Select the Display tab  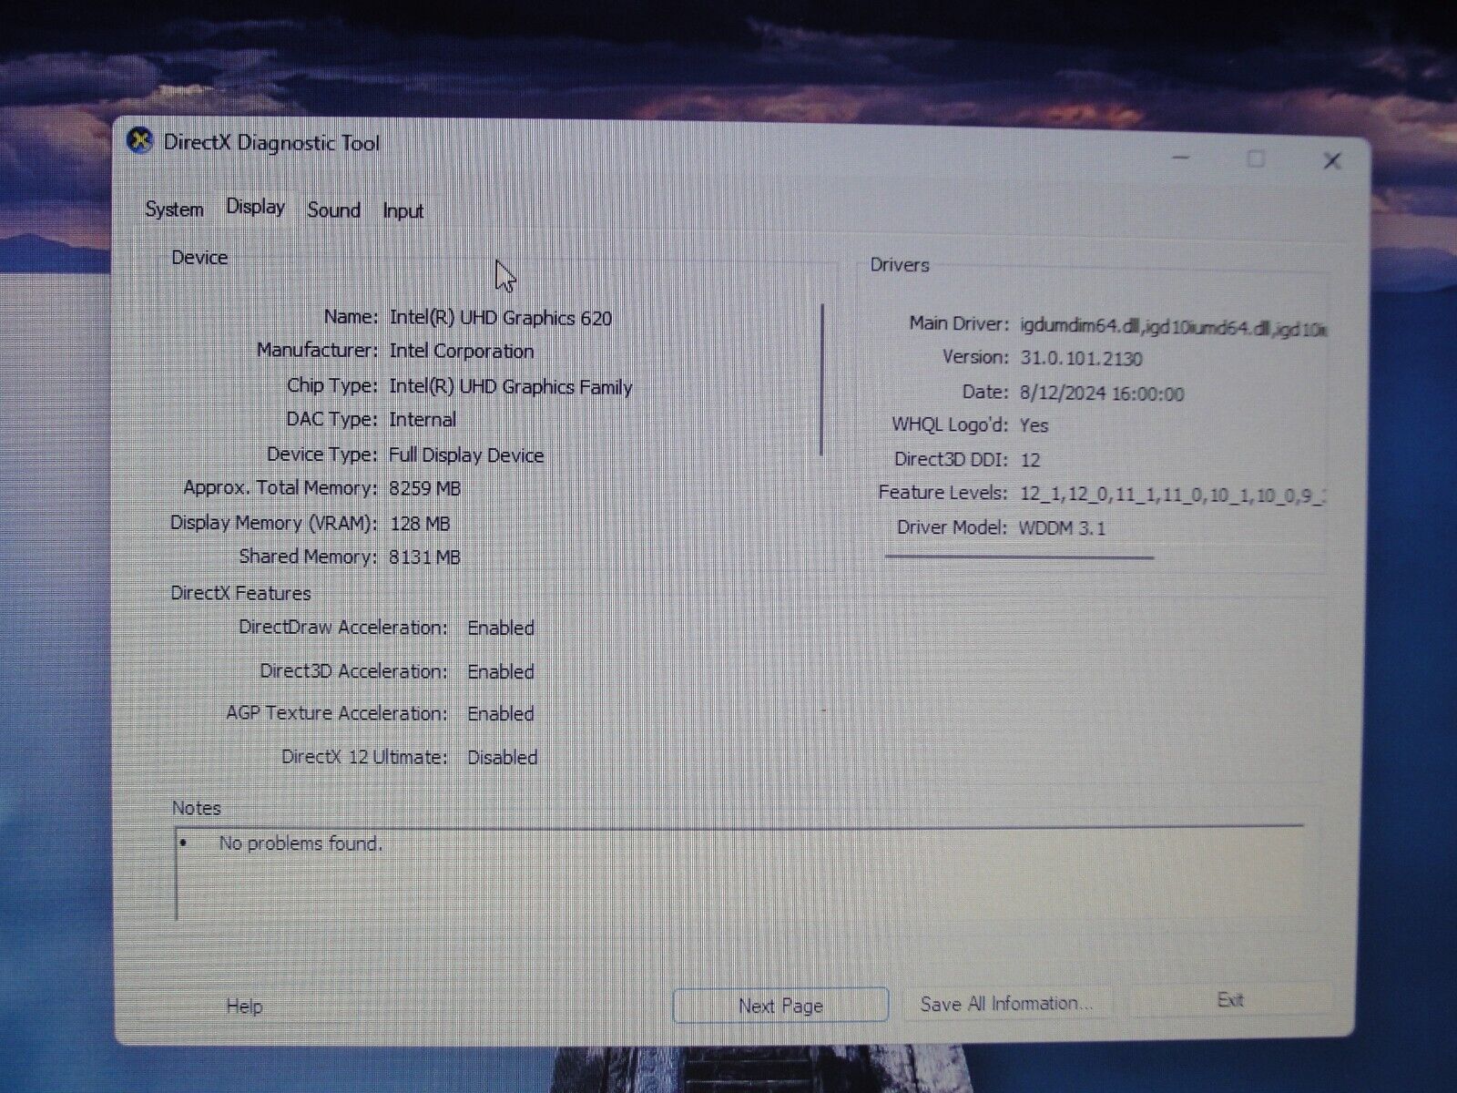click(x=255, y=208)
